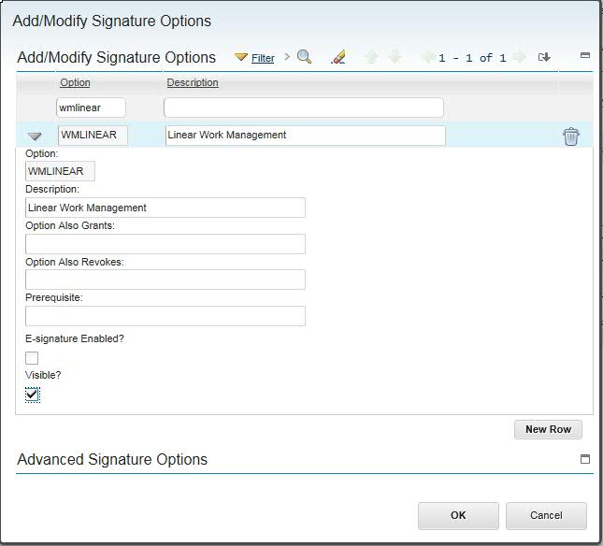Enable the E-signature Enabled checkbox

[32, 357]
